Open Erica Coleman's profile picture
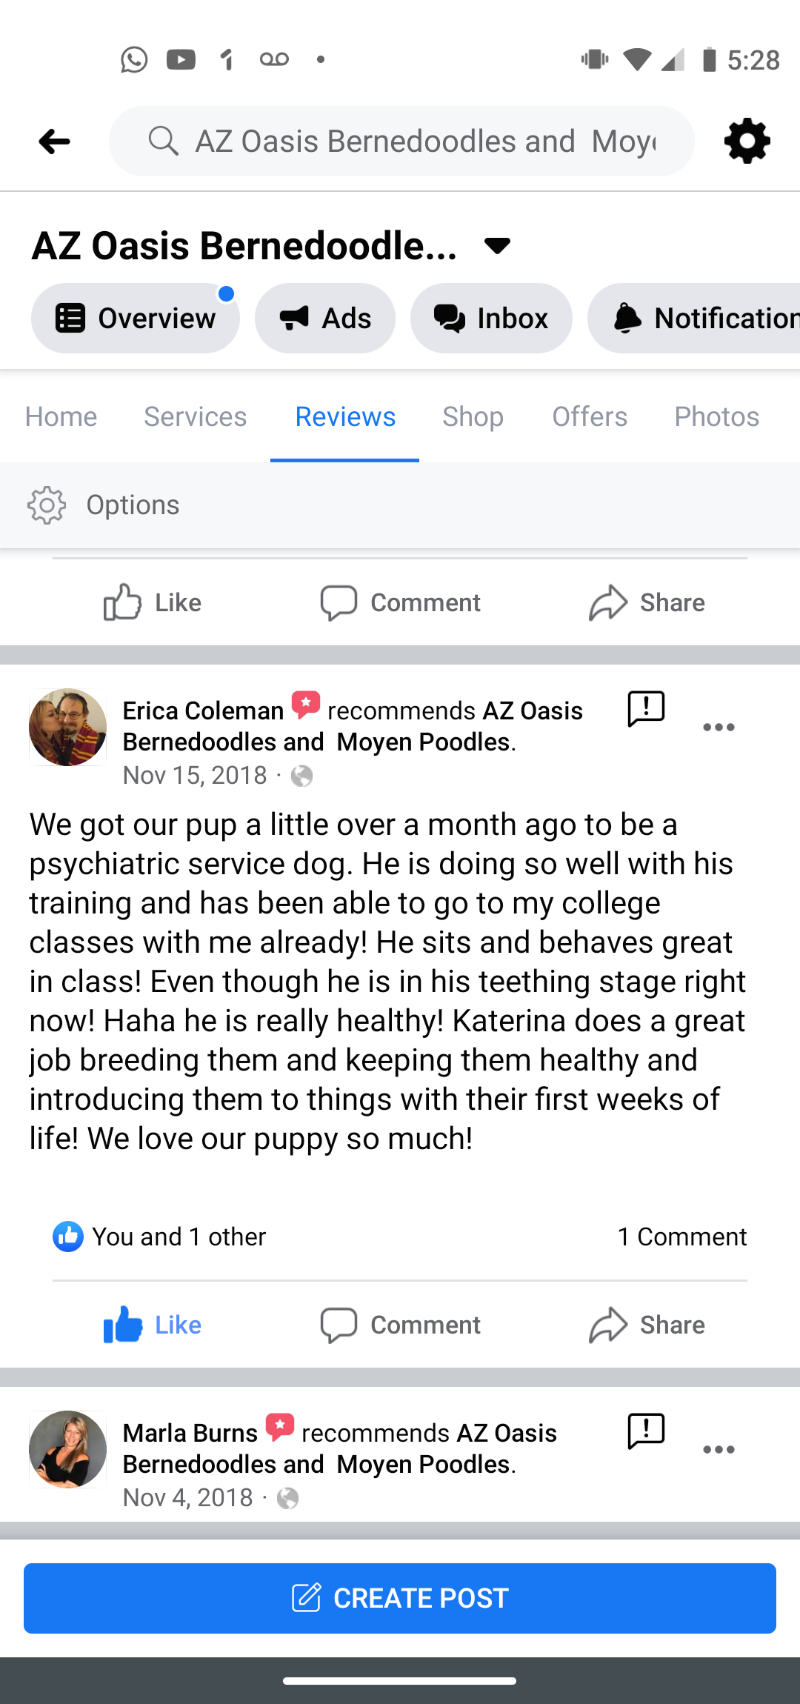 pos(67,727)
